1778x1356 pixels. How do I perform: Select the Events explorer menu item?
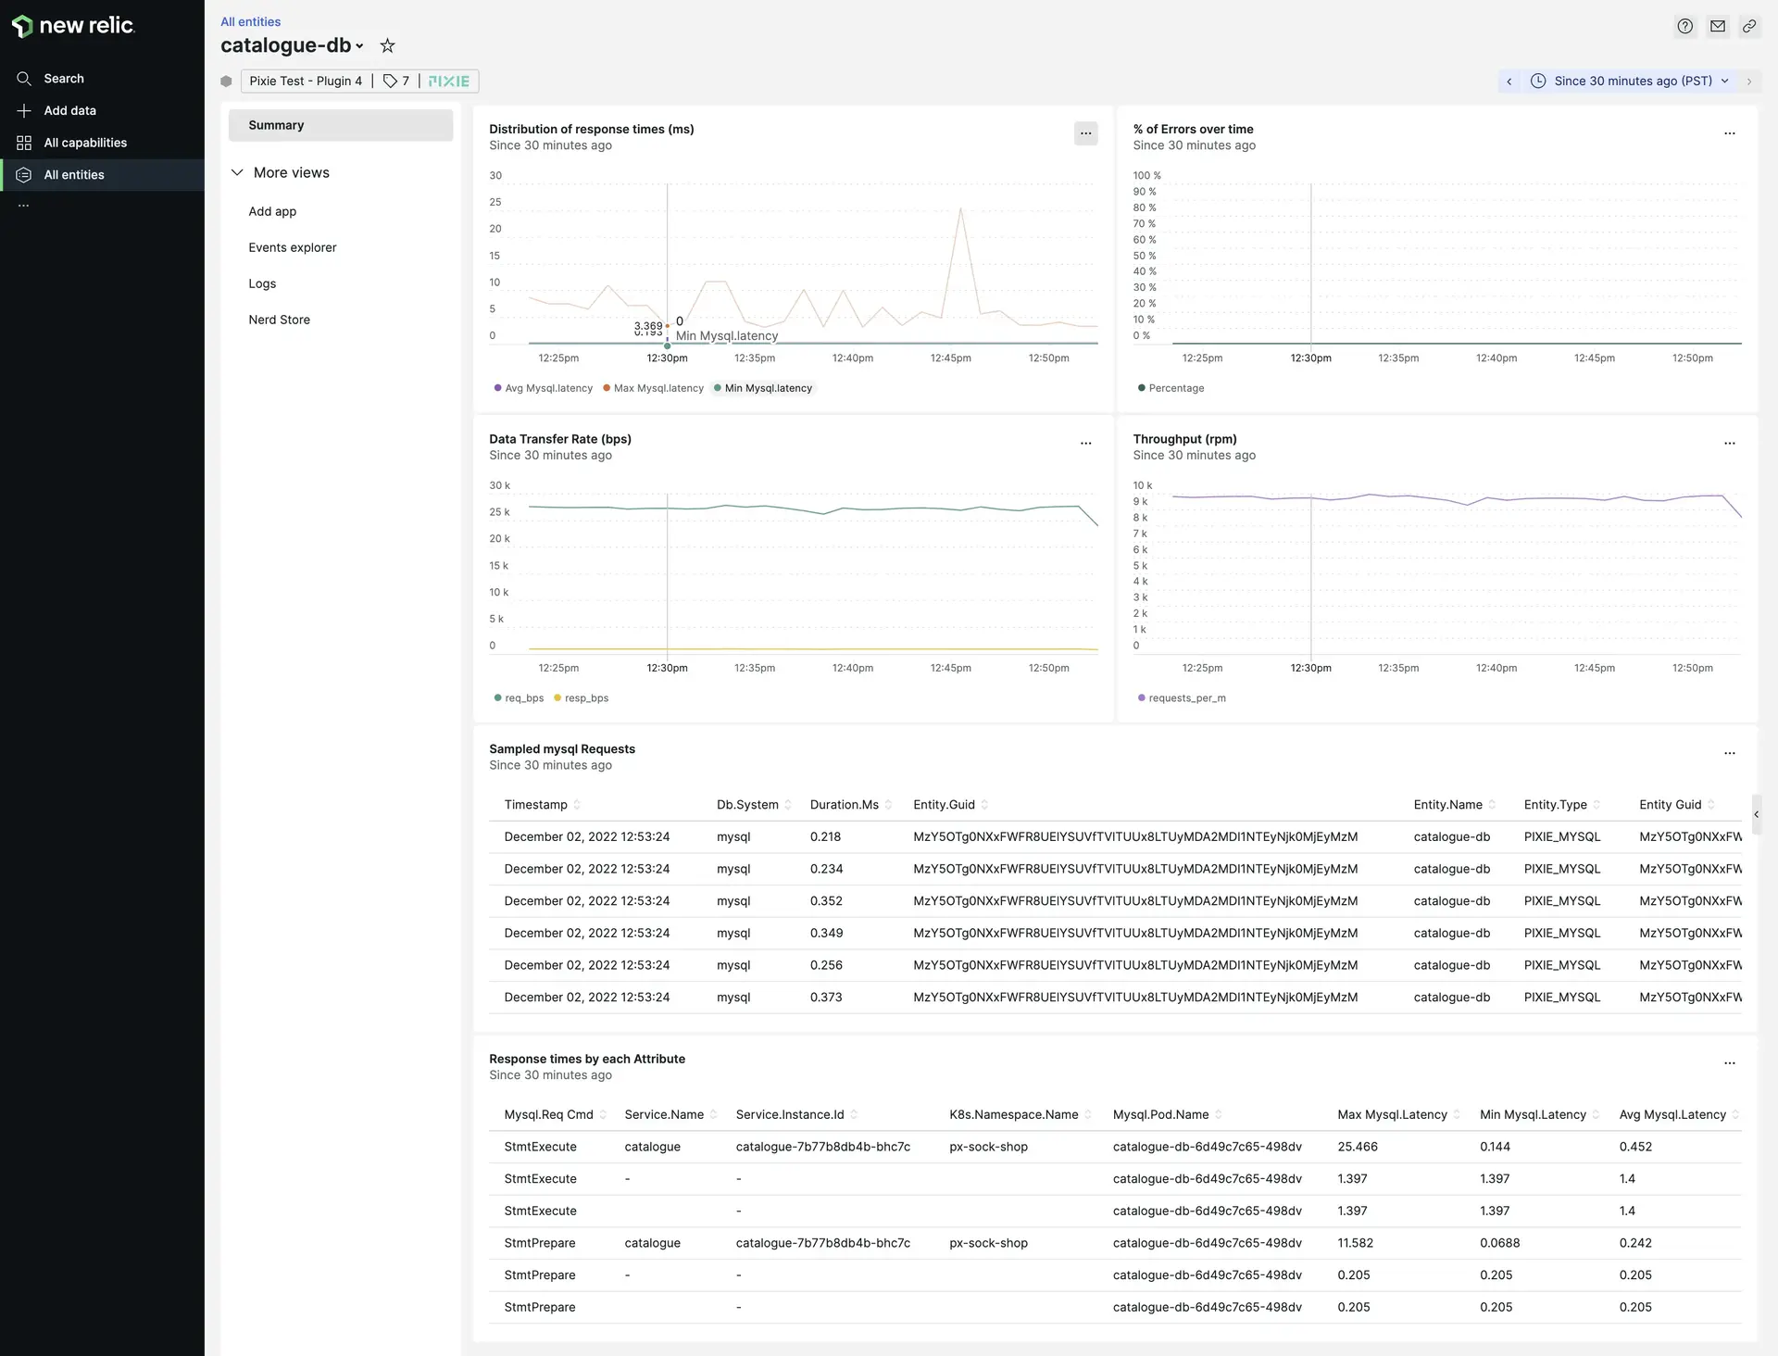point(292,248)
